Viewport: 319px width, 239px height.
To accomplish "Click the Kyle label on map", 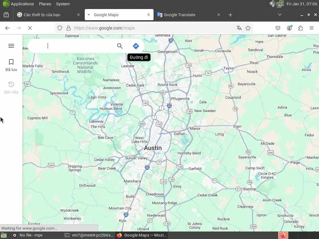I will 122,221.
